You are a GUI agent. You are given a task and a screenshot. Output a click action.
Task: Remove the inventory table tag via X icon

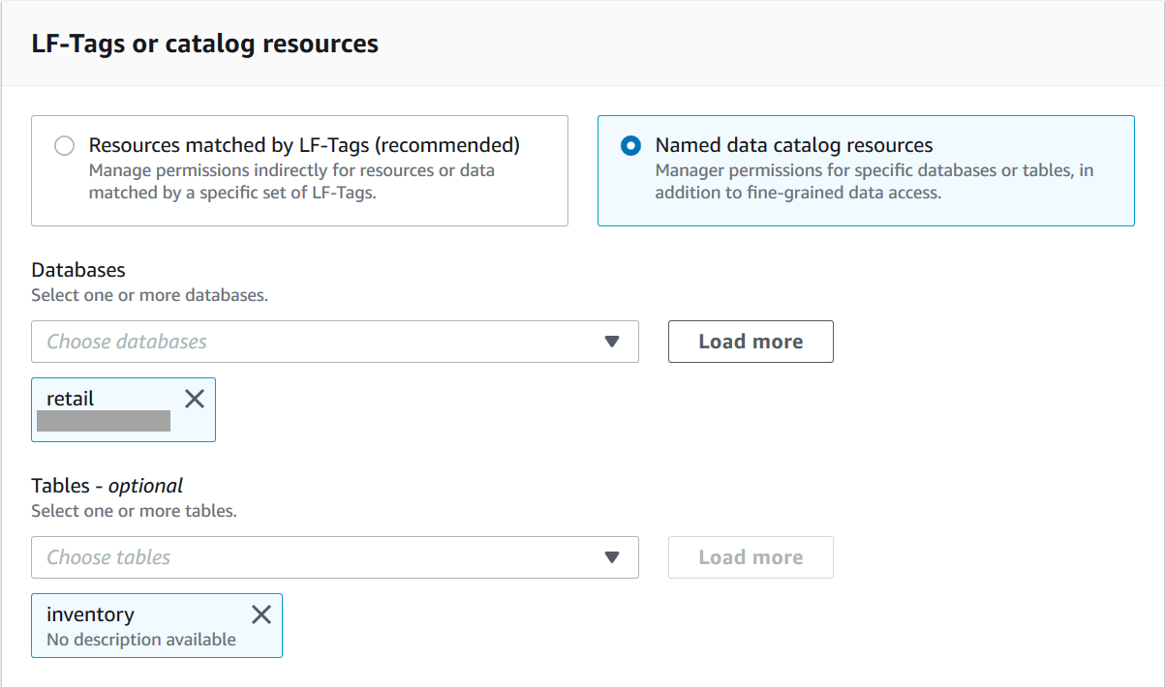coord(261,613)
